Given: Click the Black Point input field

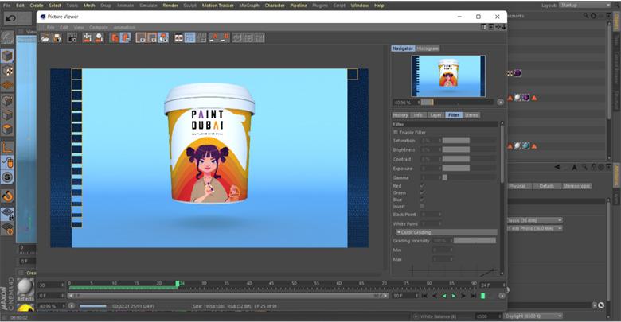Looking at the screenshot, I should pos(430,215).
